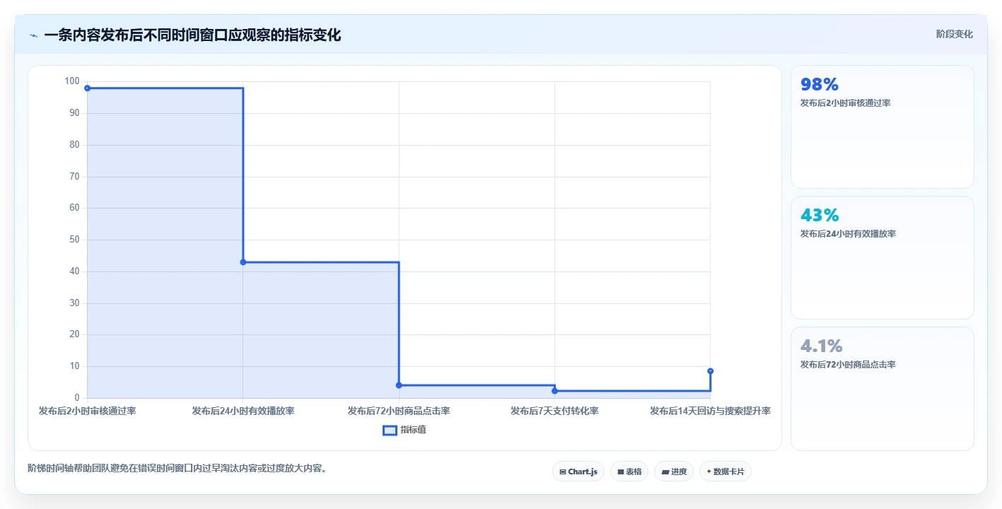This screenshot has width=1002, height=509.
Task: Select the Chart.js pill button
Action: [x=578, y=472]
